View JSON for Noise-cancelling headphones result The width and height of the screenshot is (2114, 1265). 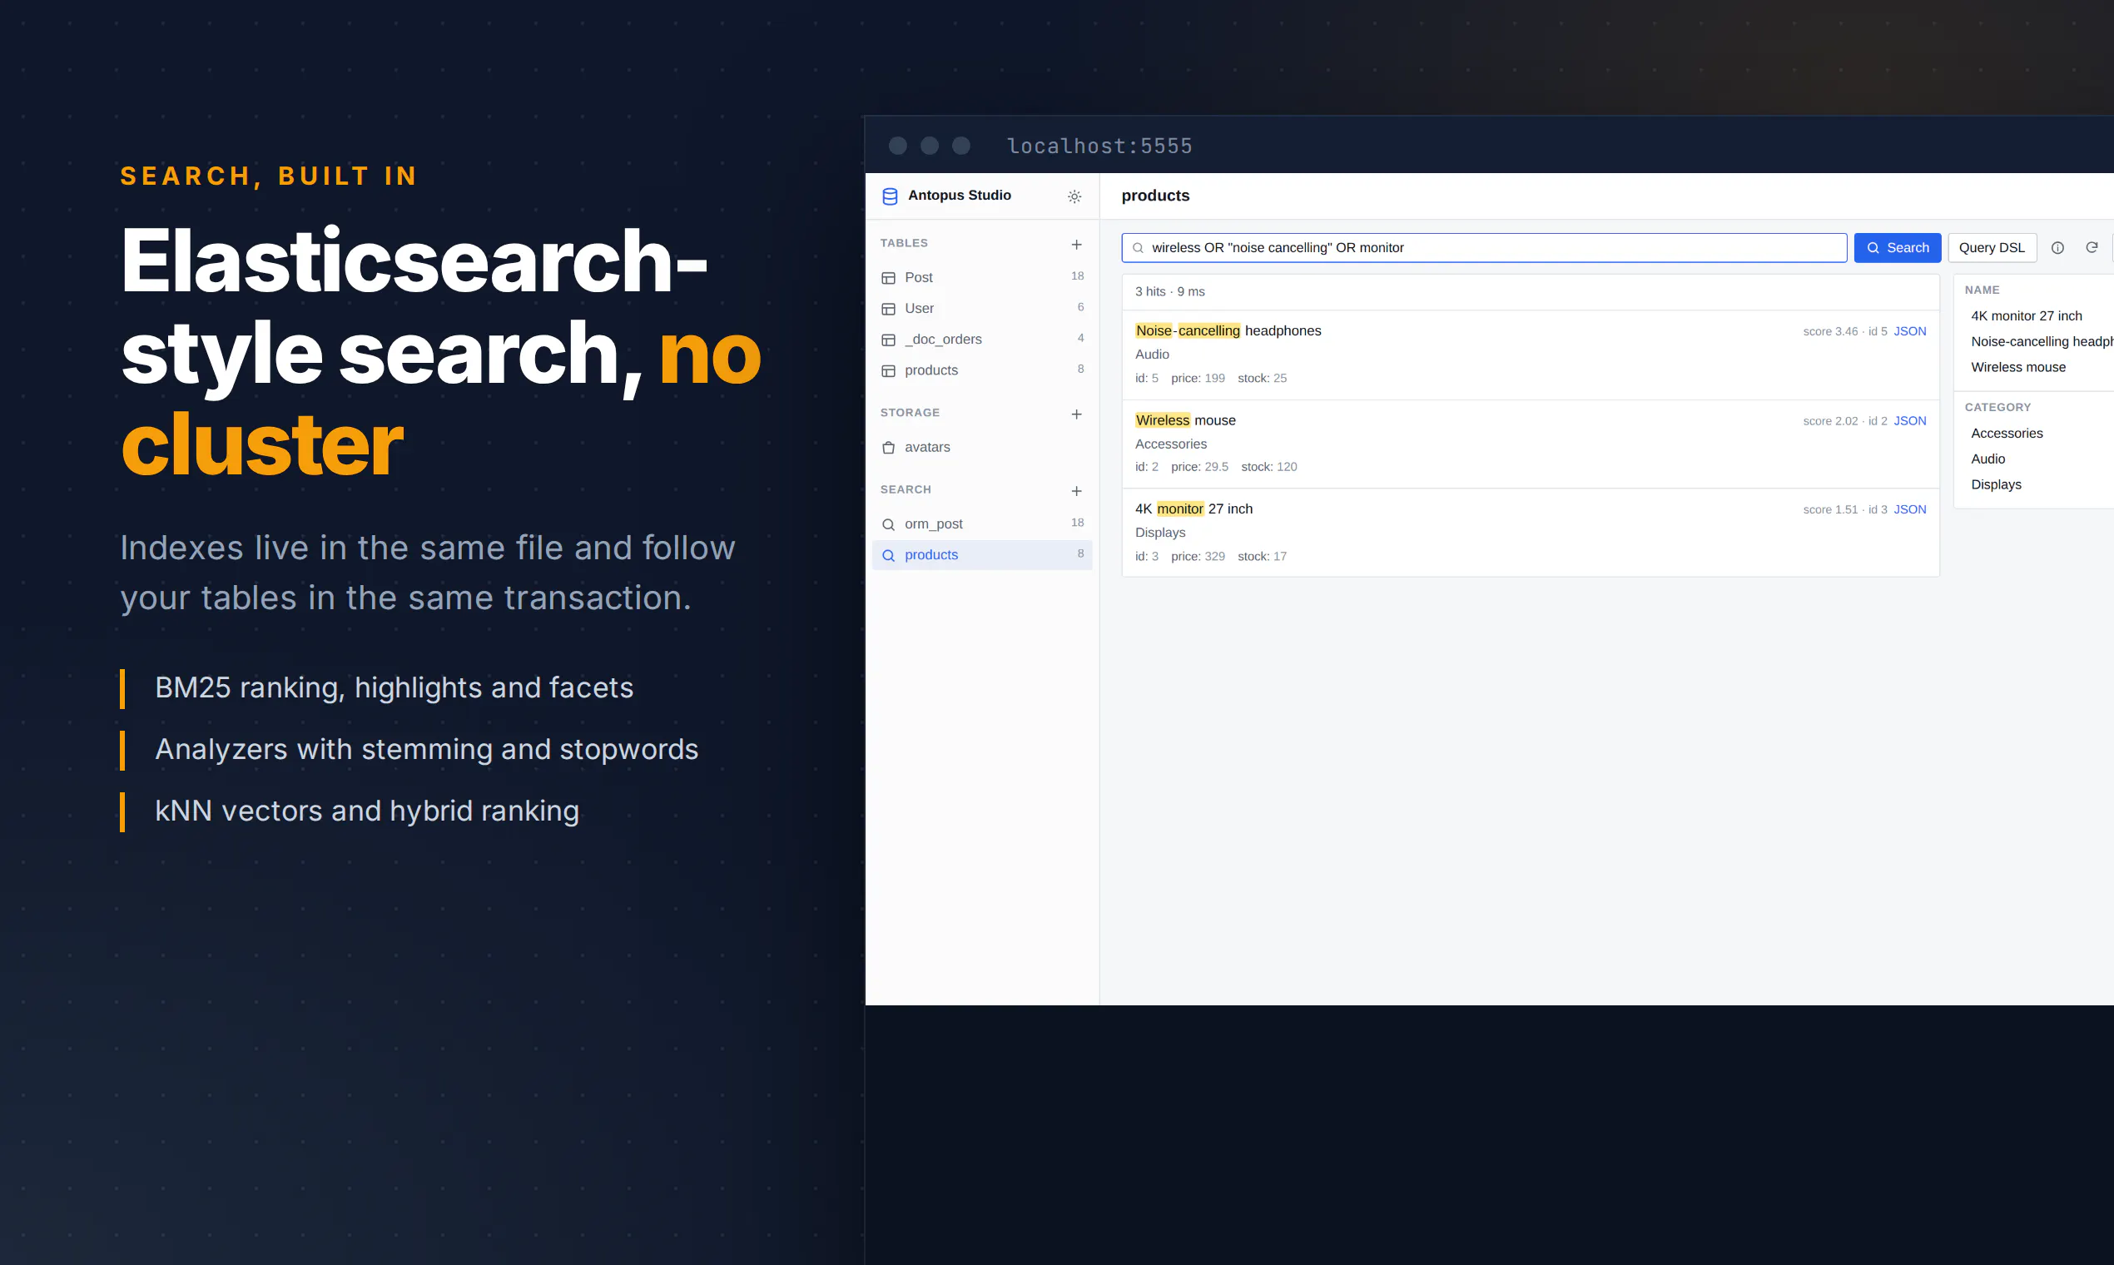(x=1909, y=330)
